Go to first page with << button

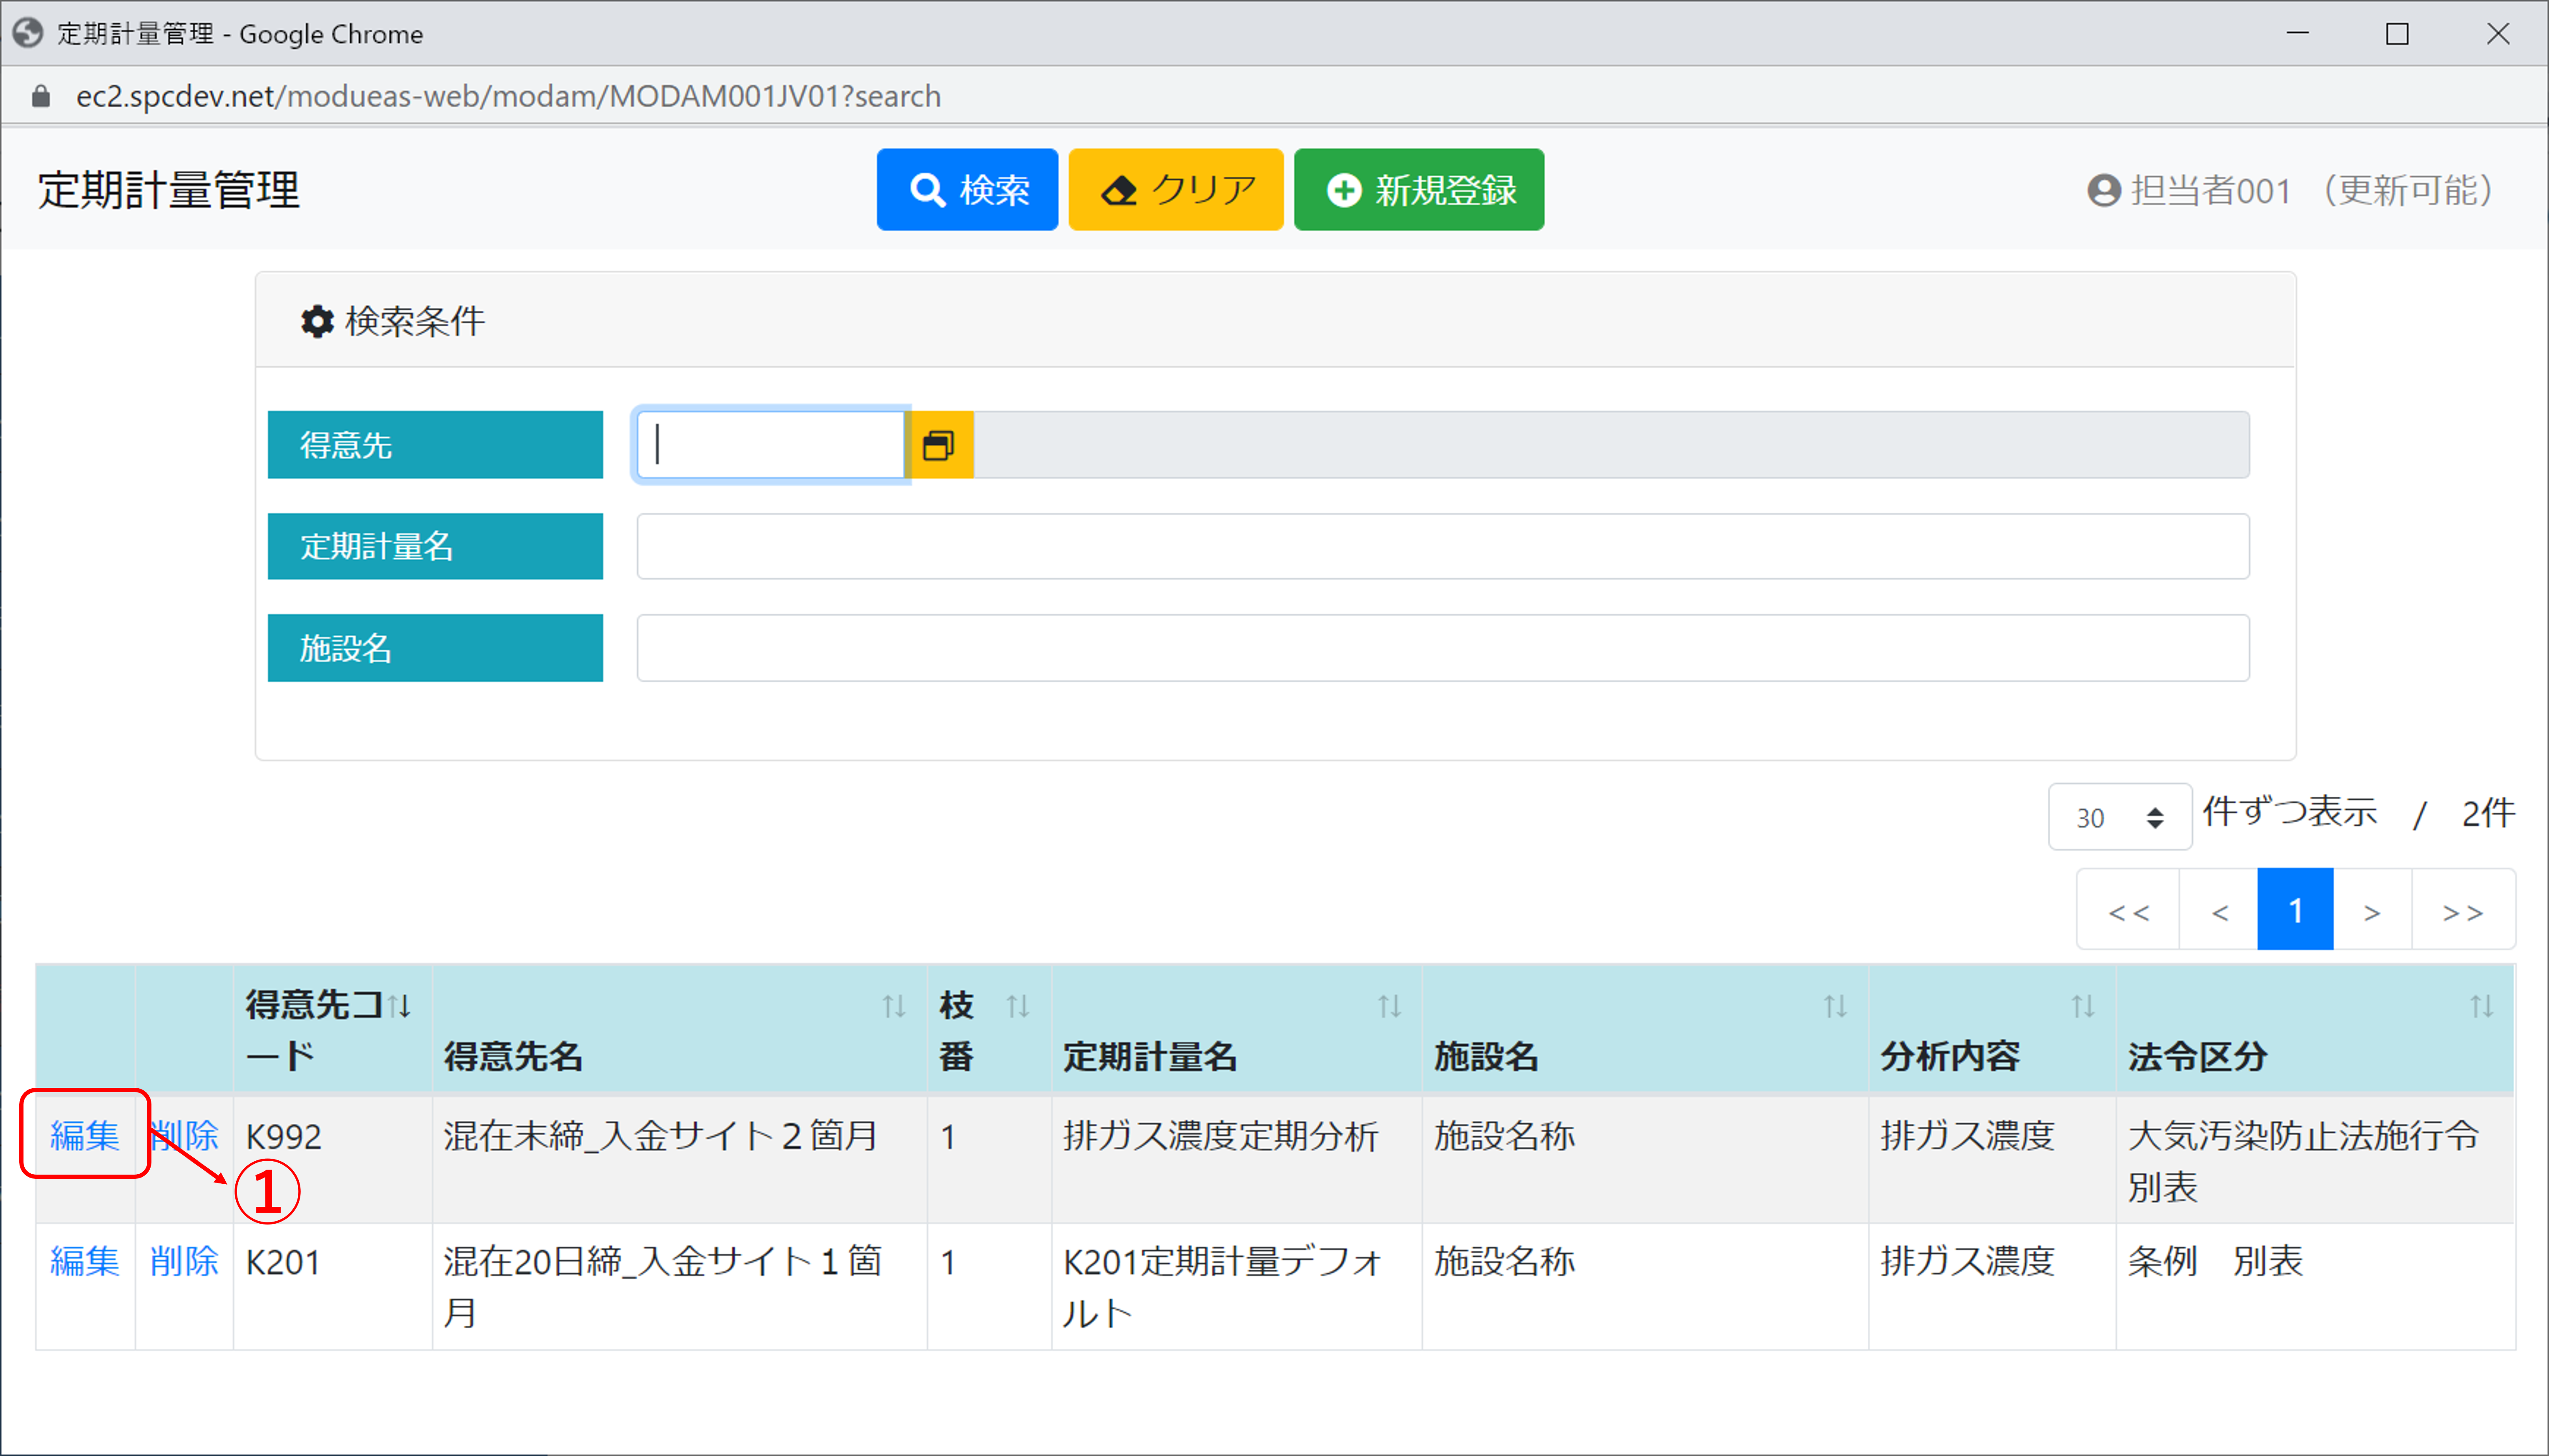[x=2128, y=910]
